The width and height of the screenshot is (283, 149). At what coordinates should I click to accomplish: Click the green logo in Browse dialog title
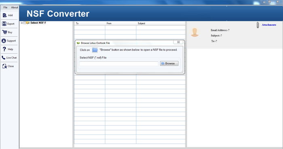click(x=78, y=43)
